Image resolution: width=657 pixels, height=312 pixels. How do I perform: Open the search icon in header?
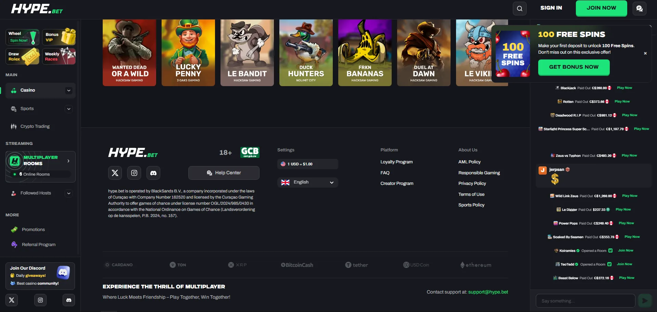point(519,9)
